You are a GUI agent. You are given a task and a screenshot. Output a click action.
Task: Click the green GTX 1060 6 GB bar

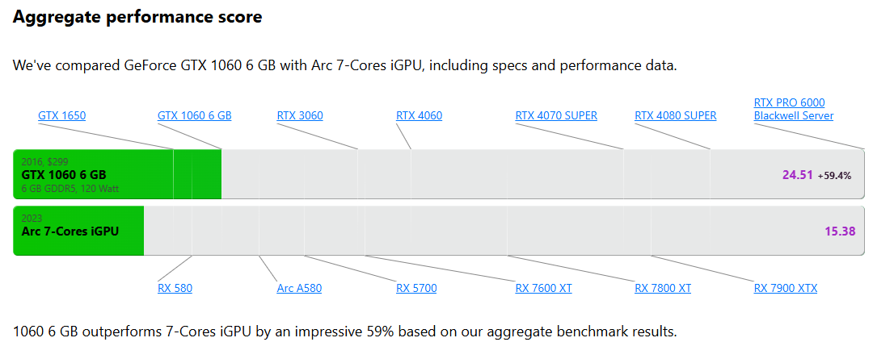(117, 174)
